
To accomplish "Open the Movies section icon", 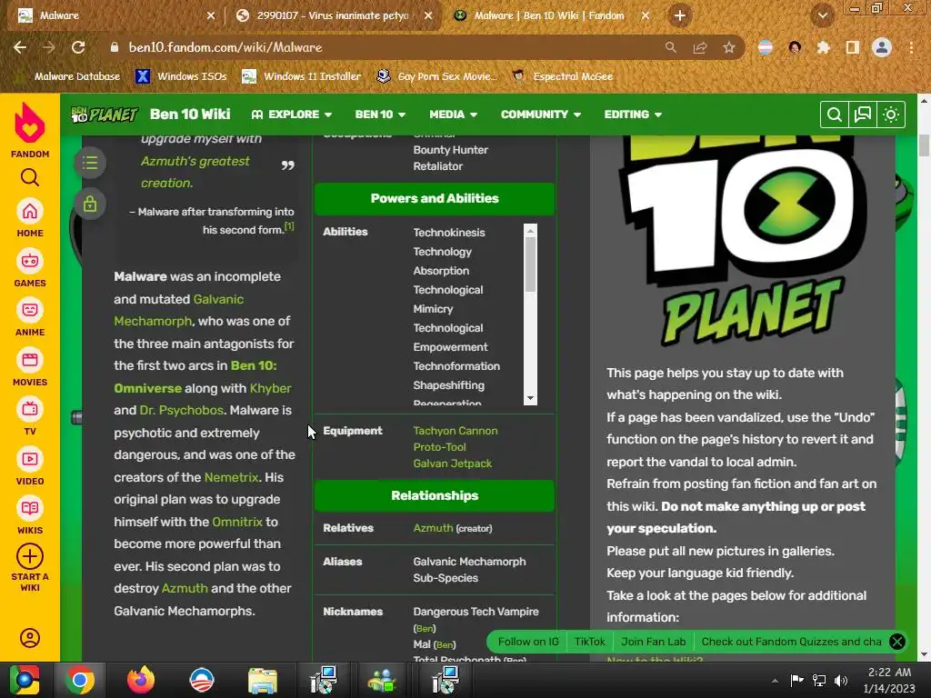I will 30,360.
